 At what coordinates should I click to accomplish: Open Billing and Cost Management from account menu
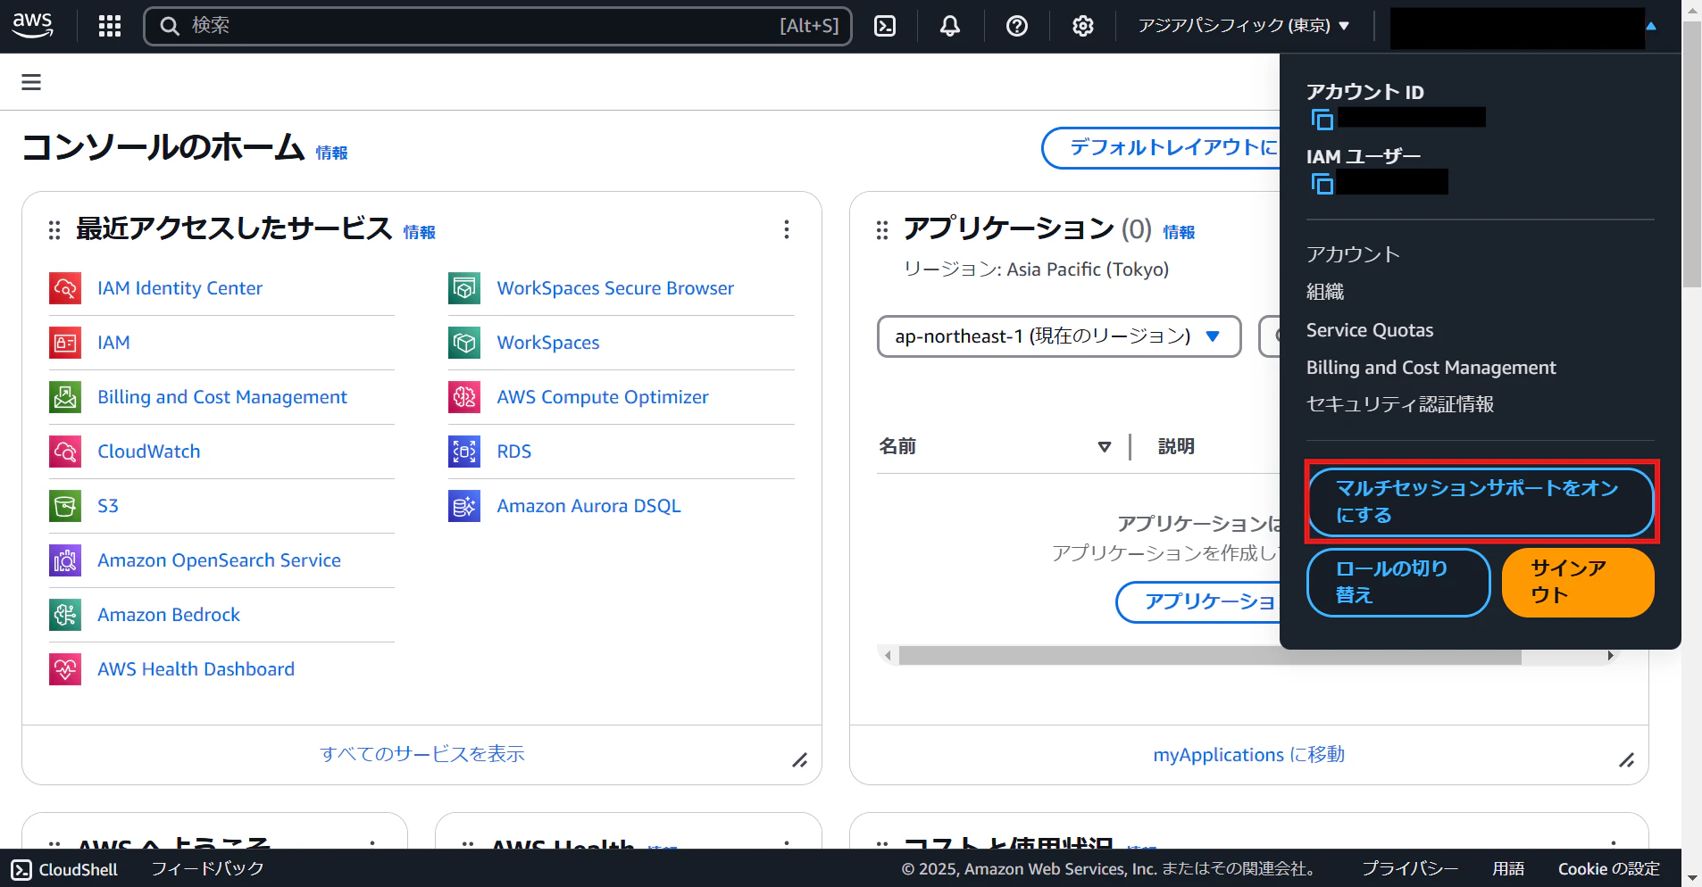coord(1431,368)
